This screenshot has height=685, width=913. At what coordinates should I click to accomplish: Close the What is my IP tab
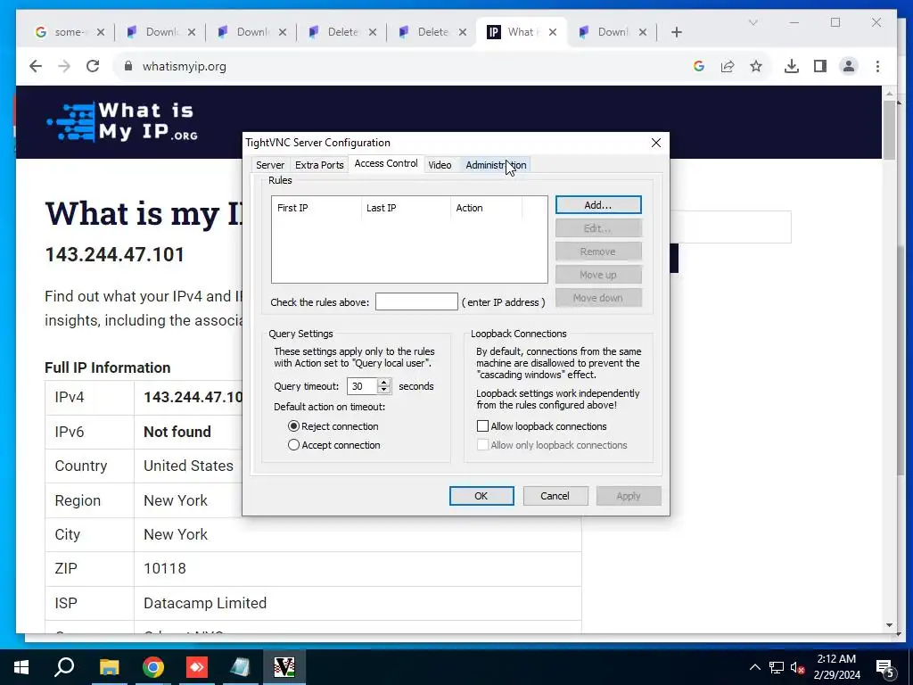(553, 32)
